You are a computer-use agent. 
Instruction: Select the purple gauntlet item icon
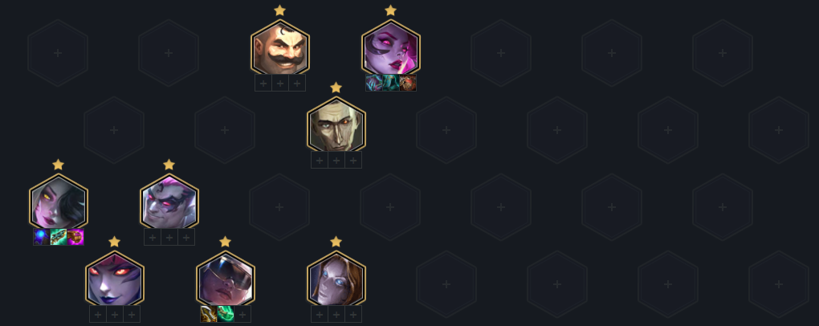click(x=75, y=237)
